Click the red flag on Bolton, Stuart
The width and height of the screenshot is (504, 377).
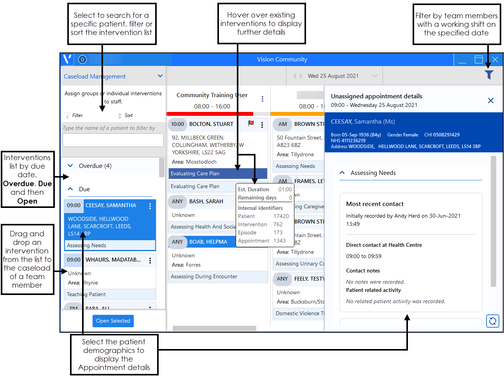(x=251, y=124)
